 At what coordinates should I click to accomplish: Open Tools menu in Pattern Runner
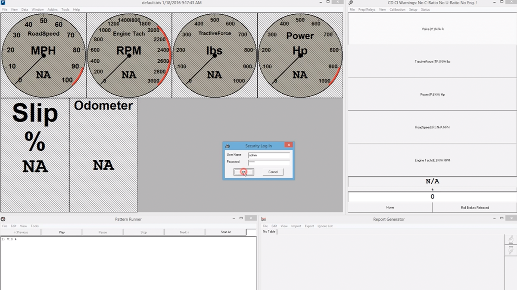[x=35, y=226]
